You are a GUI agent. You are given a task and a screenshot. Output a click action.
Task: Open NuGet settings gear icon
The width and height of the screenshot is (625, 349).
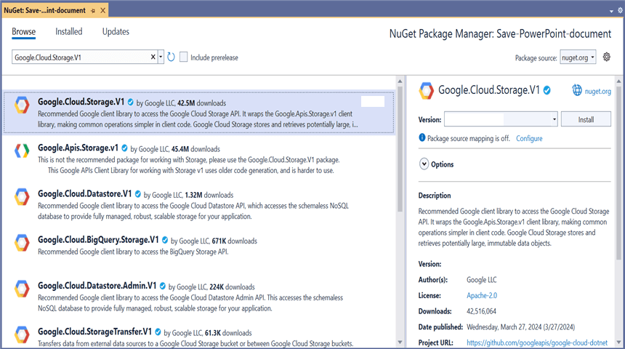tap(606, 57)
